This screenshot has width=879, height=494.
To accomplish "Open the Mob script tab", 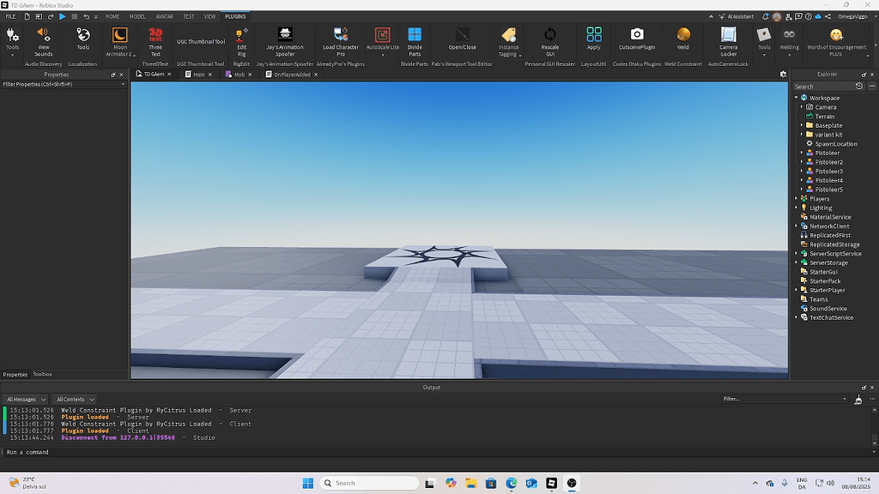I will (239, 74).
